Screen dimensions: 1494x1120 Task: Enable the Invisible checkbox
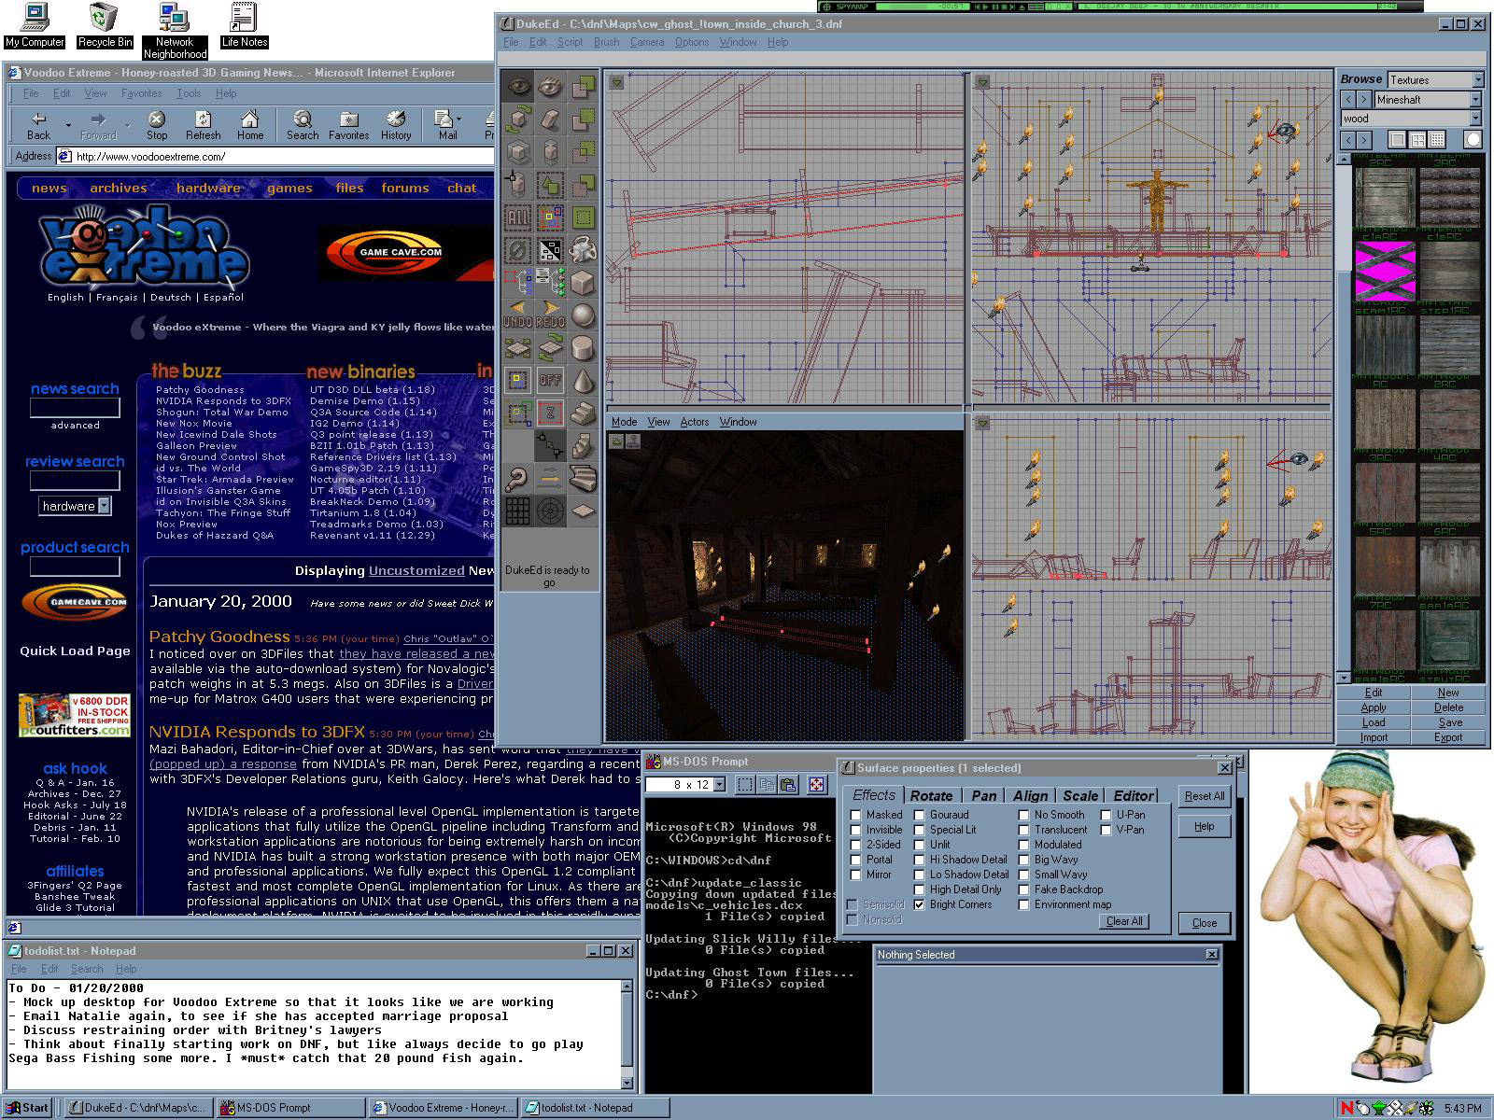pos(855,830)
